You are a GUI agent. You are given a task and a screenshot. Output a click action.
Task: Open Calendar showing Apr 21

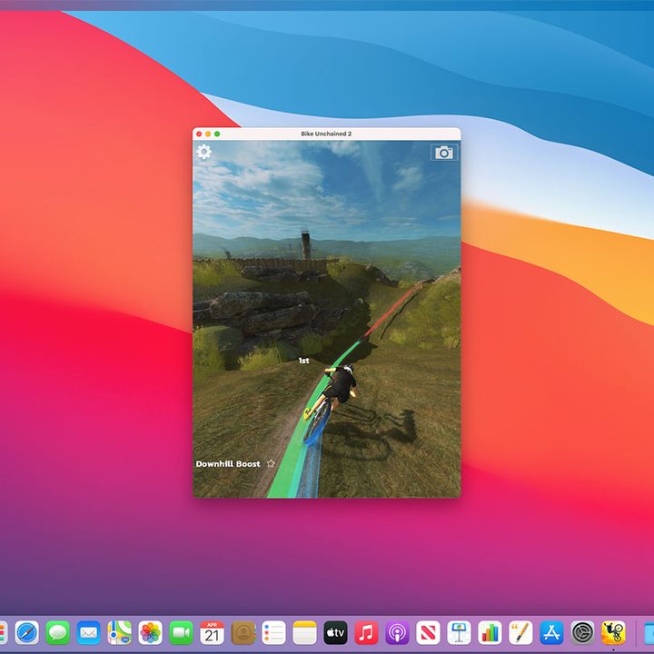212,633
